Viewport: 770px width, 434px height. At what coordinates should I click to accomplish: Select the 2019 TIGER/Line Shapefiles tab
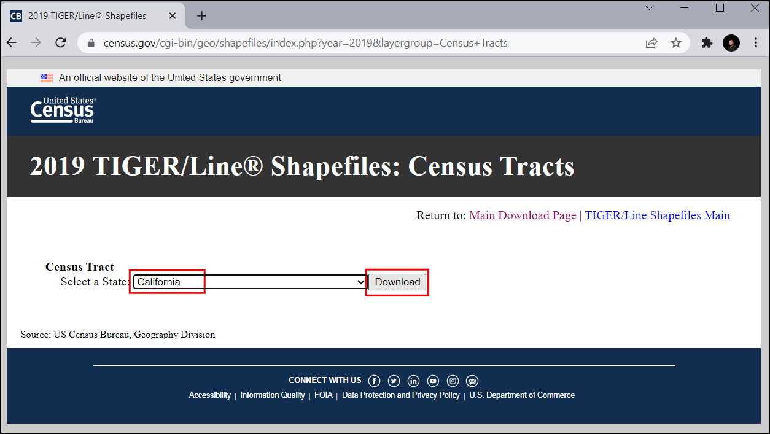click(x=87, y=16)
